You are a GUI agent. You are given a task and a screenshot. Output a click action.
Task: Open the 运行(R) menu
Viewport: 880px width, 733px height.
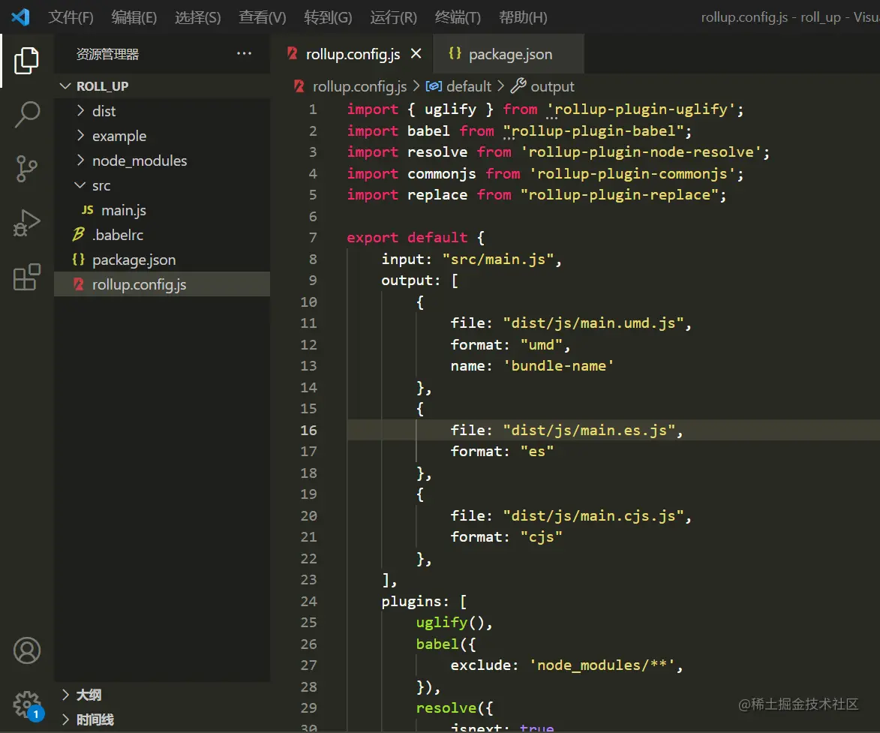[x=393, y=17]
